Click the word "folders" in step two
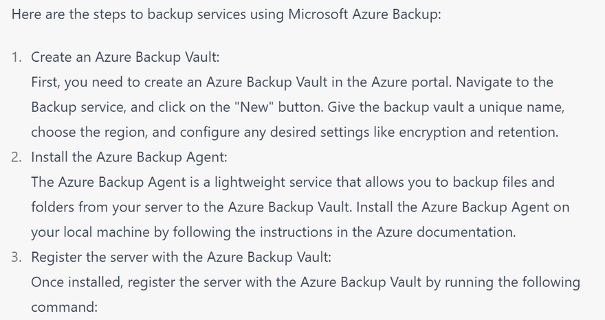 [x=55, y=207]
